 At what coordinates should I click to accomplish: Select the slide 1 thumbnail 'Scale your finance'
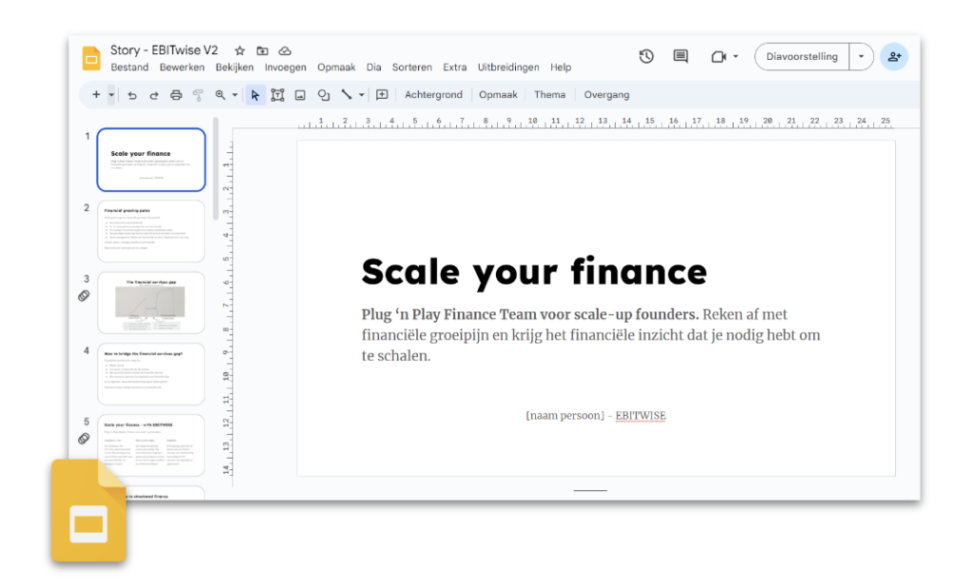click(x=151, y=160)
